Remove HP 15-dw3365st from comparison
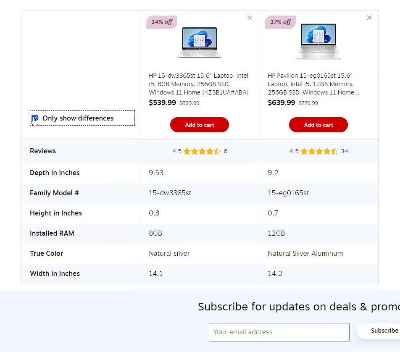Screen dimensions: 400x357 click(x=250, y=18)
